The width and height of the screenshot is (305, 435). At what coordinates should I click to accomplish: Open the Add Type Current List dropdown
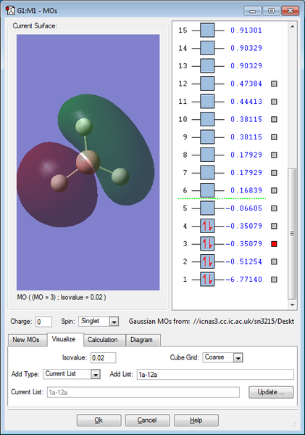[96, 375]
